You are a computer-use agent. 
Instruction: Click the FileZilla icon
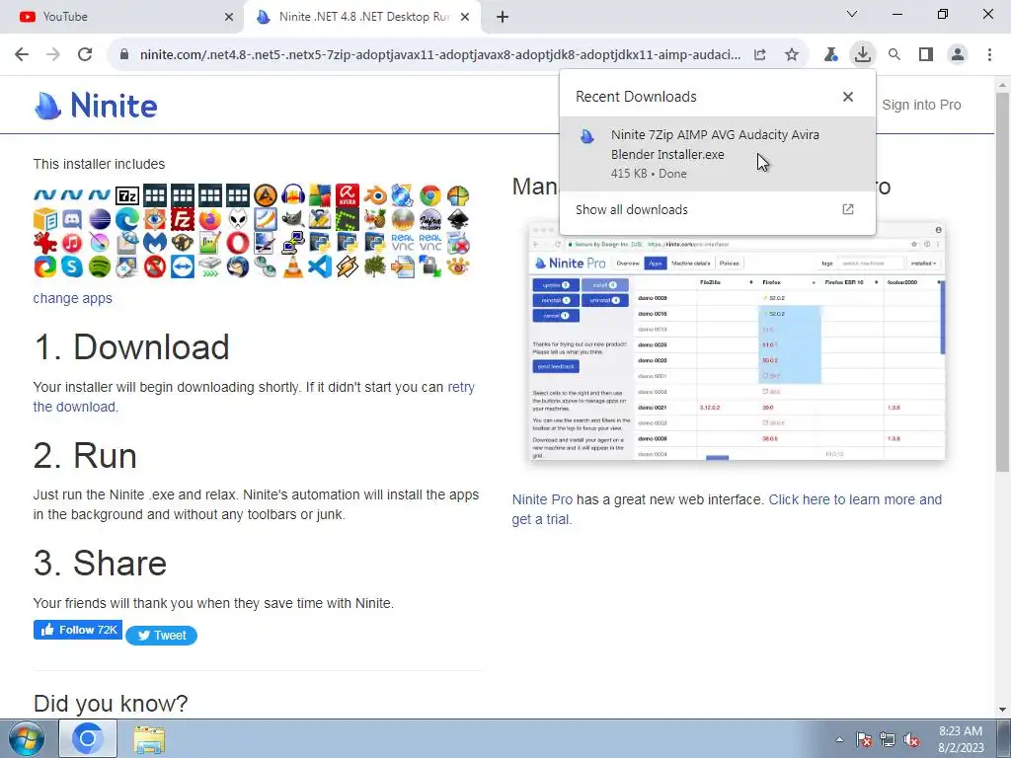(183, 219)
